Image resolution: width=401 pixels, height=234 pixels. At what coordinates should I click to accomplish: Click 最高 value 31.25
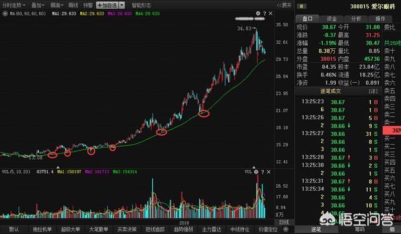pos(373,35)
